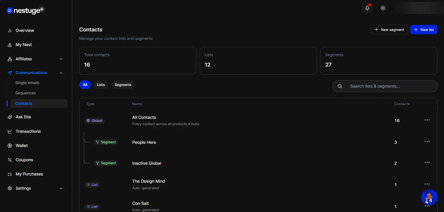Open The Design Mind row options menu

pos(427,184)
